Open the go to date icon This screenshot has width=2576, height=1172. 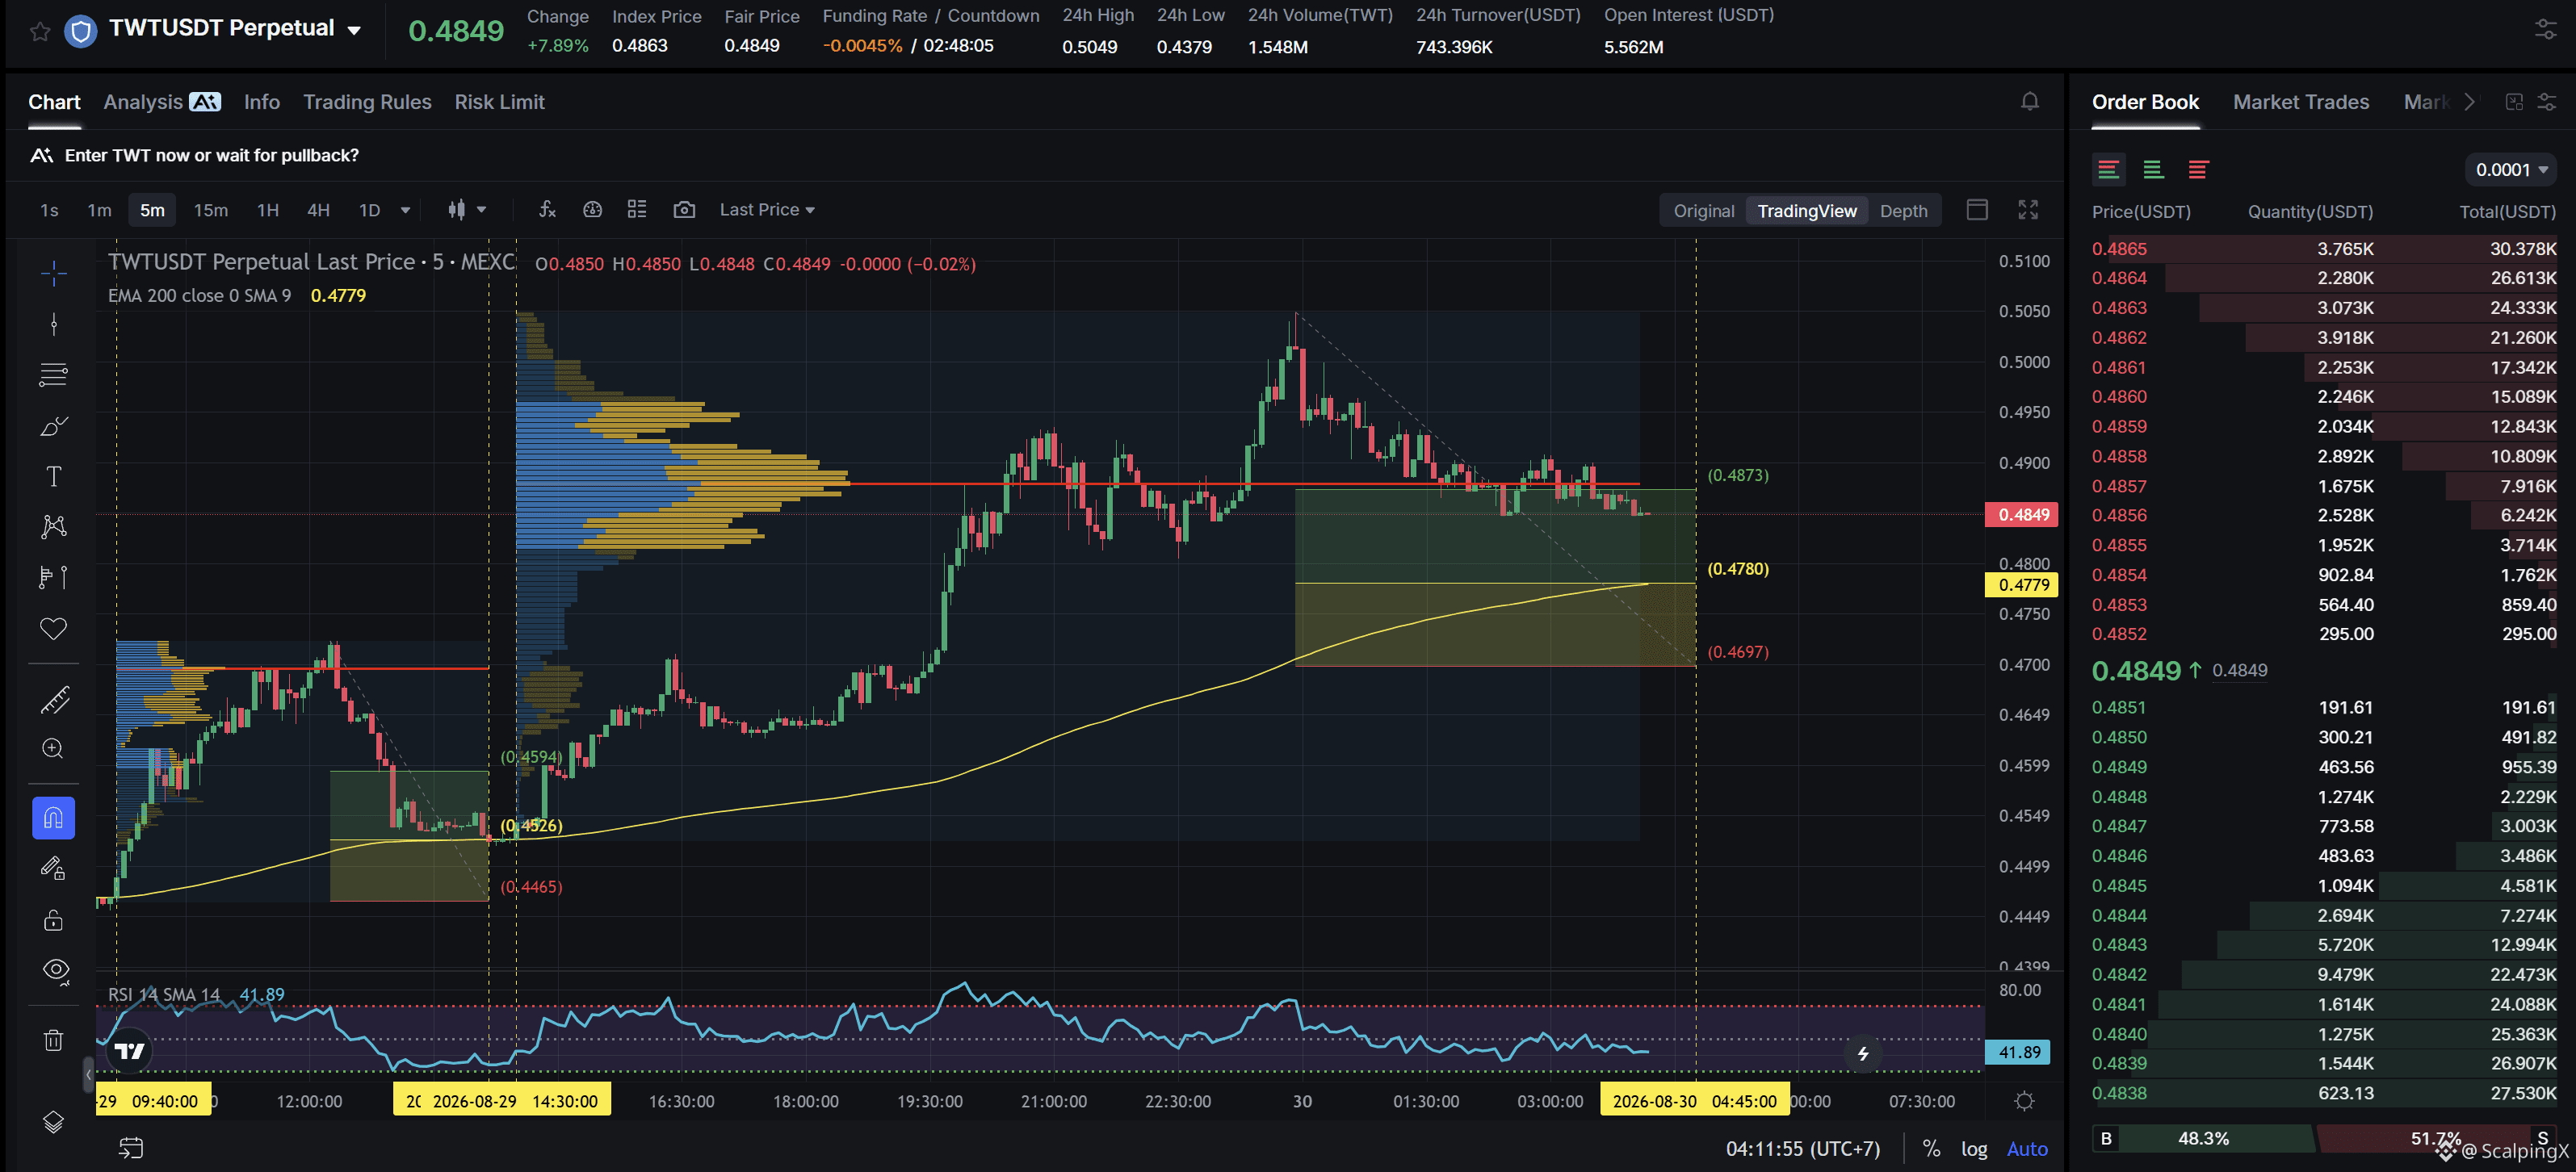pyautogui.click(x=131, y=1148)
